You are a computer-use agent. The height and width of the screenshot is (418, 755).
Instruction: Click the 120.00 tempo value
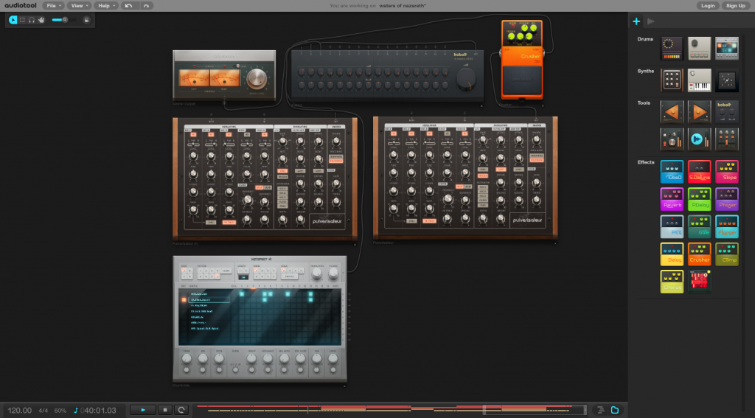point(20,411)
